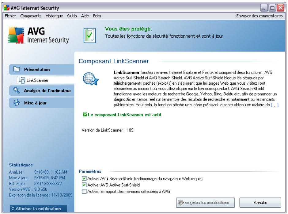The height and width of the screenshot is (214, 288).
Task: Open the Fichier menu
Action: coord(10,16)
